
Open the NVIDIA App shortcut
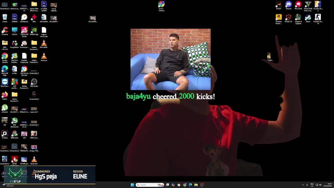(x=34, y=31)
